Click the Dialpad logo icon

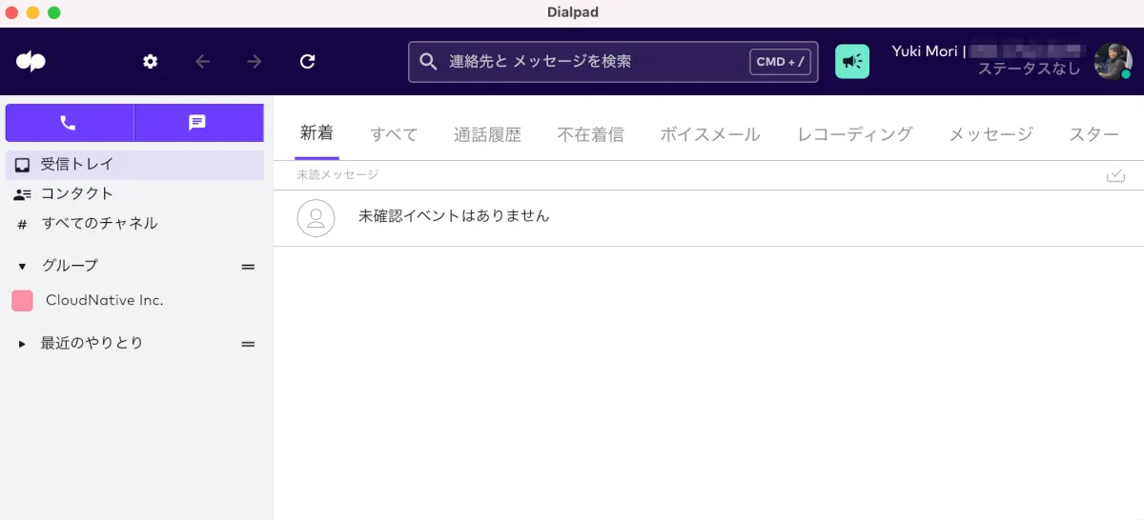(x=31, y=61)
